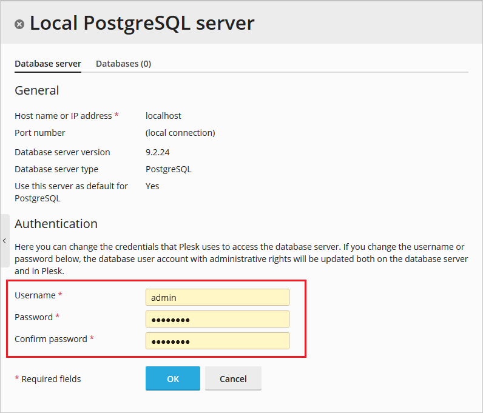Click the Cancel button
The height and width of the screenshot is (413, 483).
(x=233, y=378)
